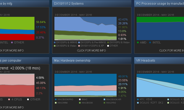
Task: Click the 4 CPUS legend label
Action: coord(17,99)
